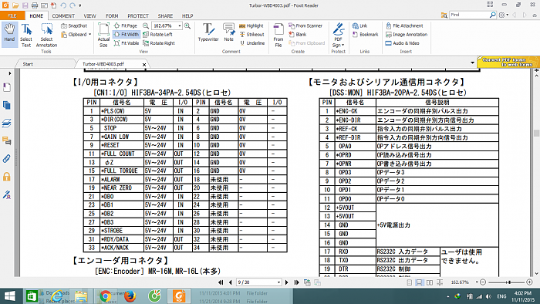The height and width of the screenshot is (304, 540).
Task: Switch to the COMMENT ribbon tab
Action: click(x=63, y=16)
